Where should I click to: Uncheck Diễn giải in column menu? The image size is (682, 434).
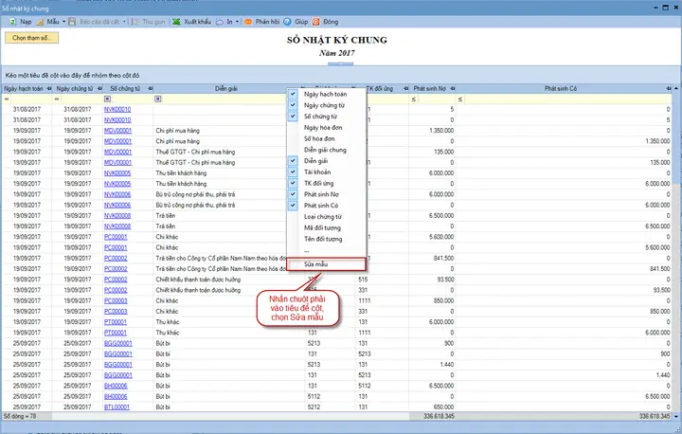pyautogui.click(x=293, y=161)
